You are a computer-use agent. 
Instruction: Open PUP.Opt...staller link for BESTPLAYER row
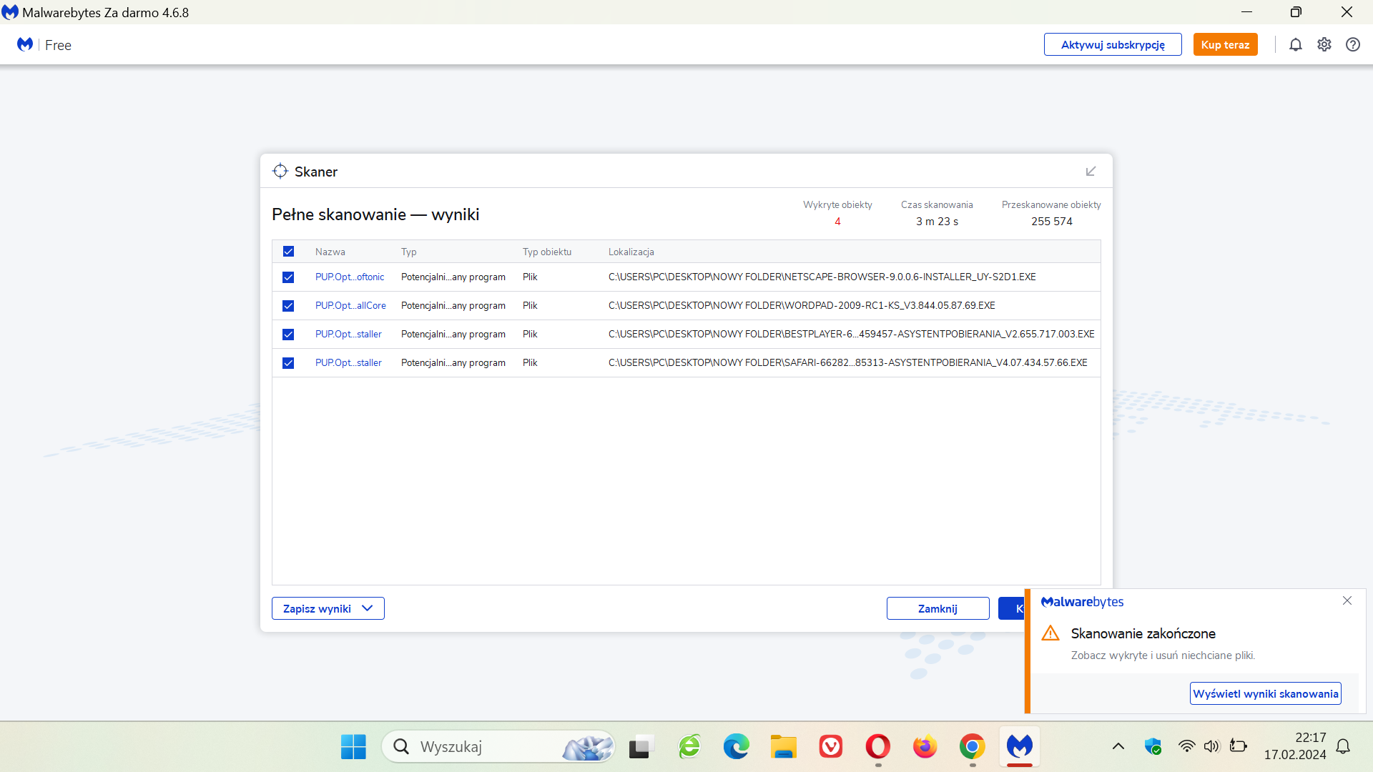[x=348, y=335]
